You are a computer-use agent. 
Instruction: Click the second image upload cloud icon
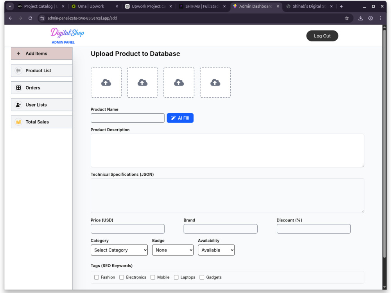[142, 82]
